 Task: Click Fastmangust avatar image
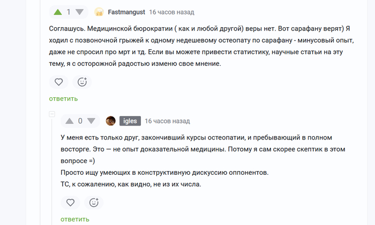click(x=99, y=12)
